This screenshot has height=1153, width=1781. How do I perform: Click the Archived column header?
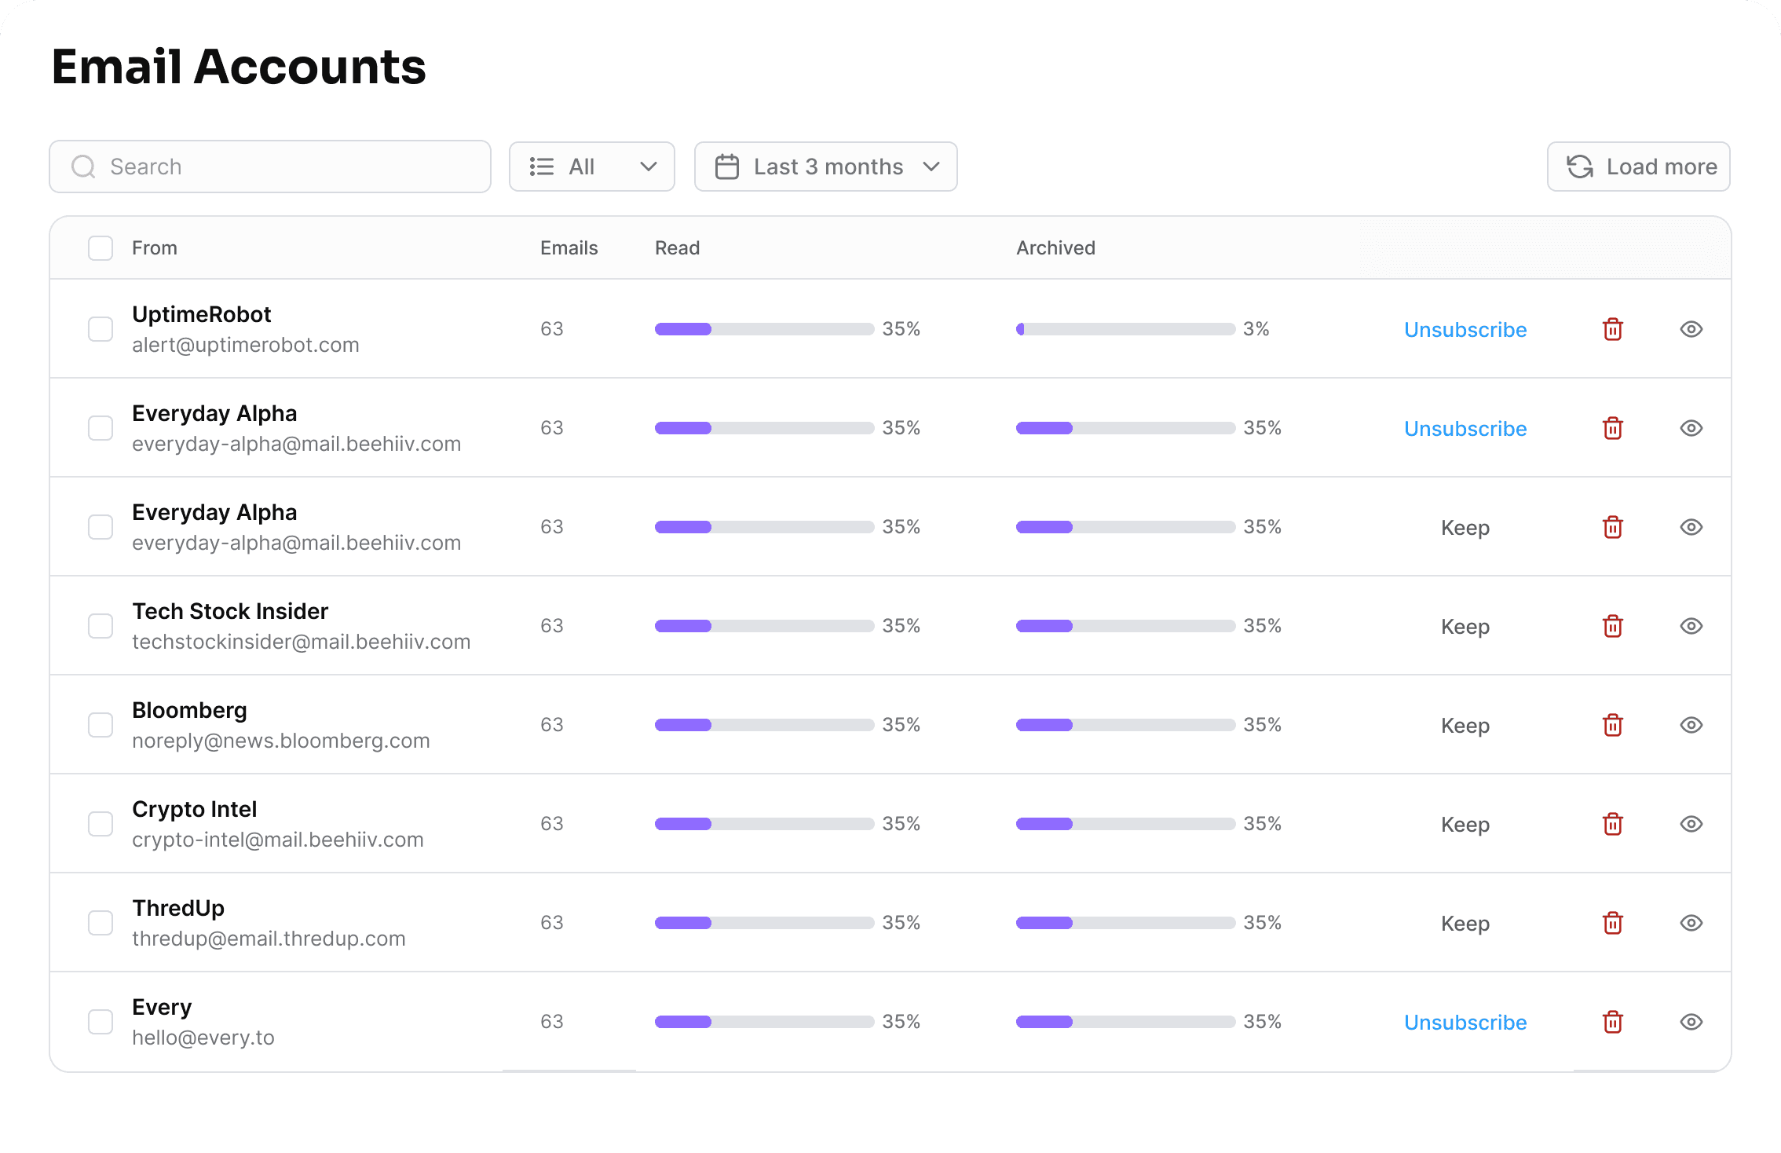tap(1055, 248)
